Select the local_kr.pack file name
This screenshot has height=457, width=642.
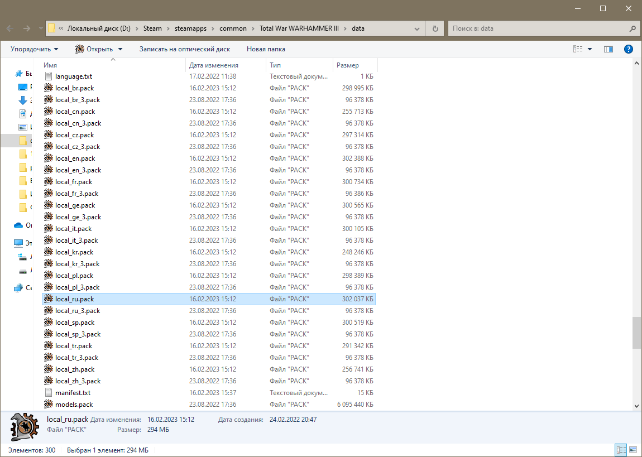tap(74, 252)
